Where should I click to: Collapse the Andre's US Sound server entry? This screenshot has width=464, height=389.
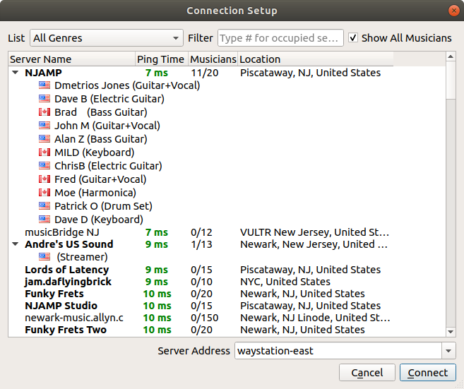pyautogui.click(x=16, y=244)
